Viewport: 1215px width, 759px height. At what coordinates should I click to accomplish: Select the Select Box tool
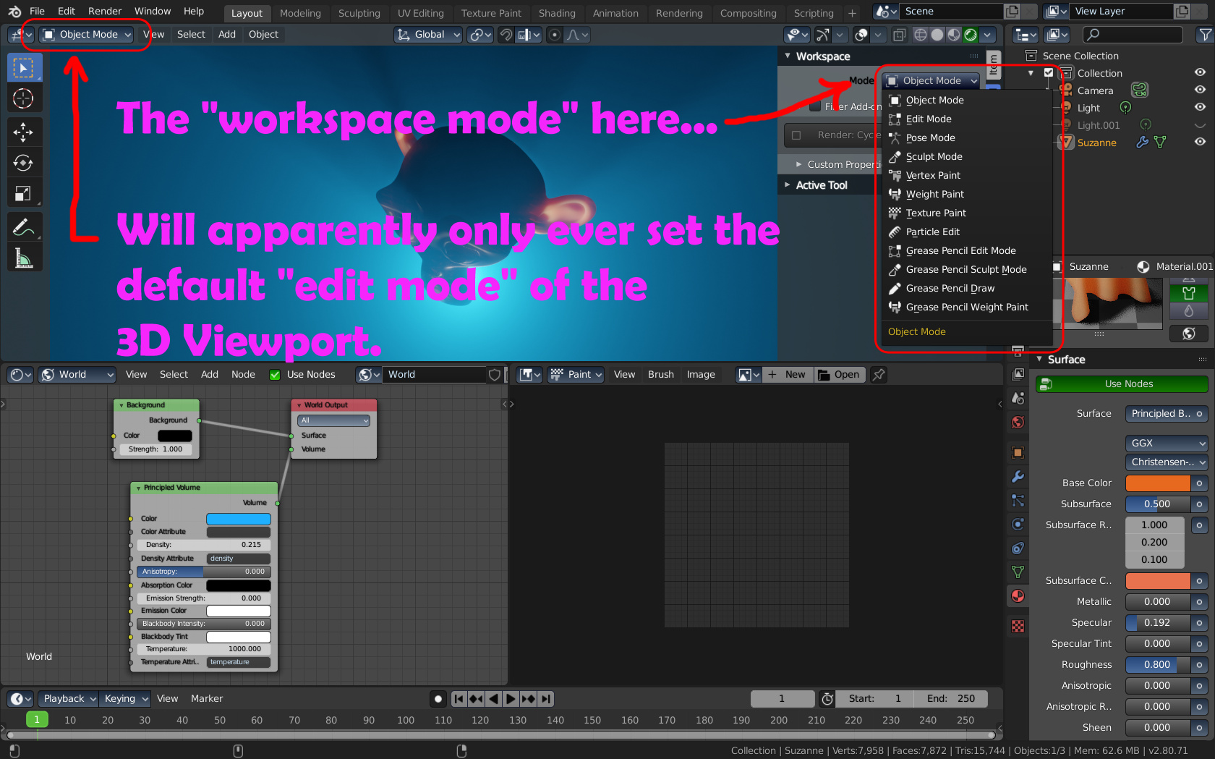pyautogui.click(x=24, y=68)
